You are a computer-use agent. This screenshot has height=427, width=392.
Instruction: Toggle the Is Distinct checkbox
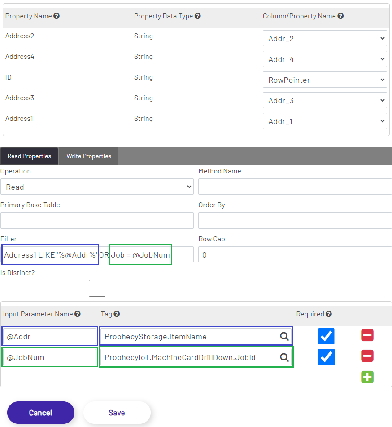(x=97, y=288)
